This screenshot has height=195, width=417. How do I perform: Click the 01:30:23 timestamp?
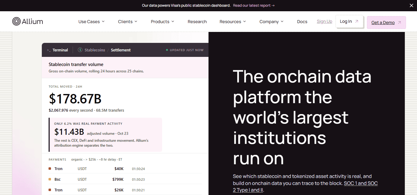(x=138, y=179)
